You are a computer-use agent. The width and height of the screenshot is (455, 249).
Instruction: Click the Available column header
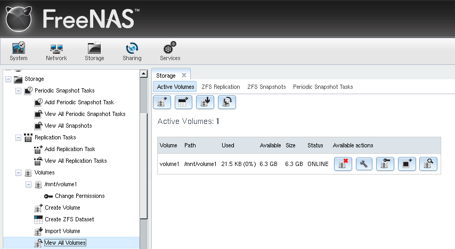[x=270, y=145]
